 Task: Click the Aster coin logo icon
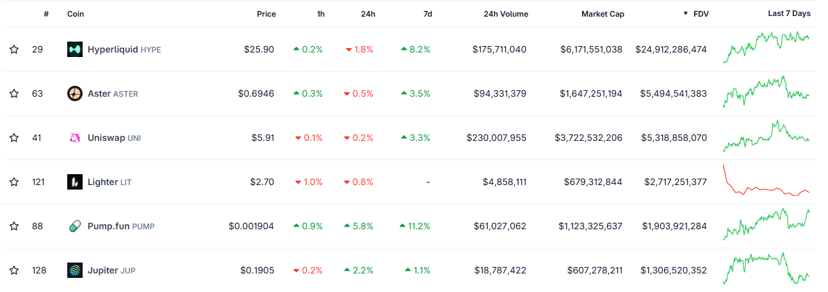tap(75, 93)
